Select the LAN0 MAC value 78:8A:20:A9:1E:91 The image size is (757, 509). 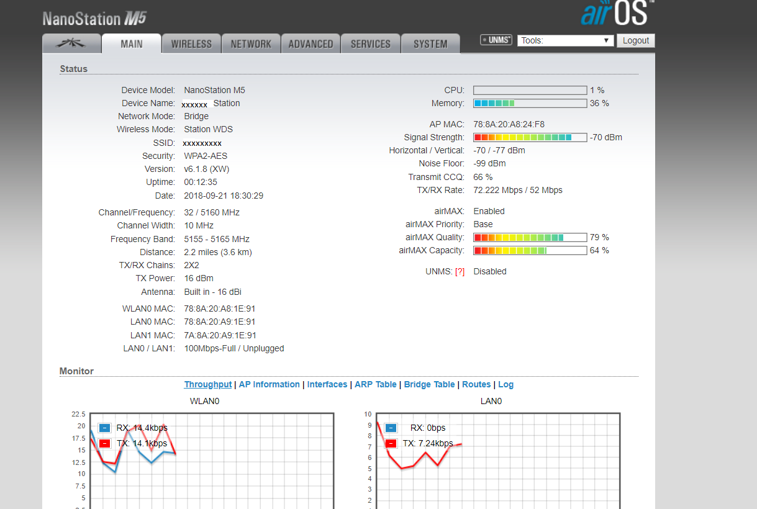pos(220,322)
